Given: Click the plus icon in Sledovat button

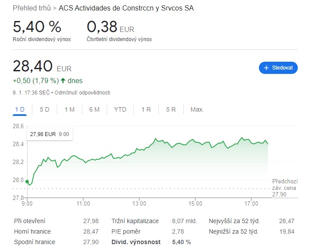Looking at the screenshot, I should (266, 68).
